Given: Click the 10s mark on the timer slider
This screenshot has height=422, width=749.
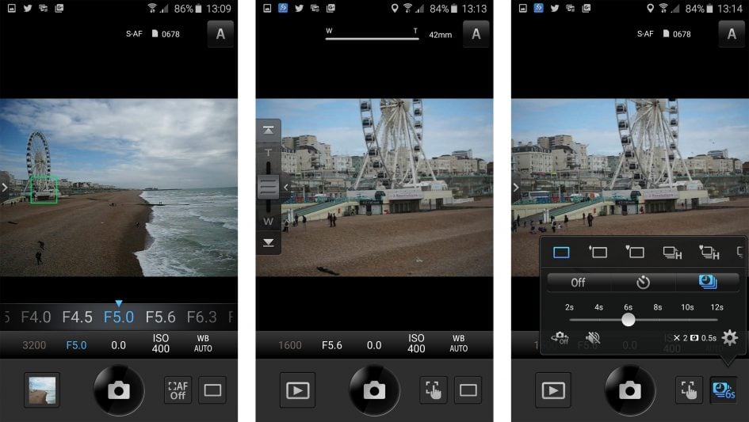Looking at the screenshot, I should (686, 307).
